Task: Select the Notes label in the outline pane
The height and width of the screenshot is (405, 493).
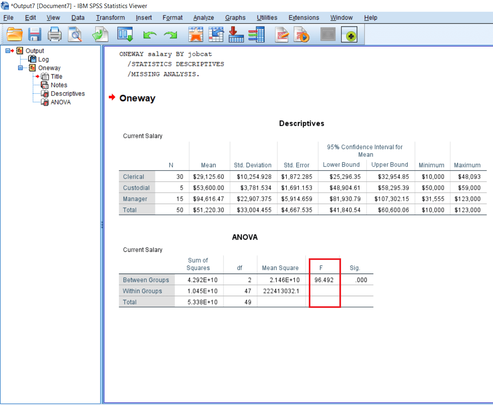Action: coord(59,85)
